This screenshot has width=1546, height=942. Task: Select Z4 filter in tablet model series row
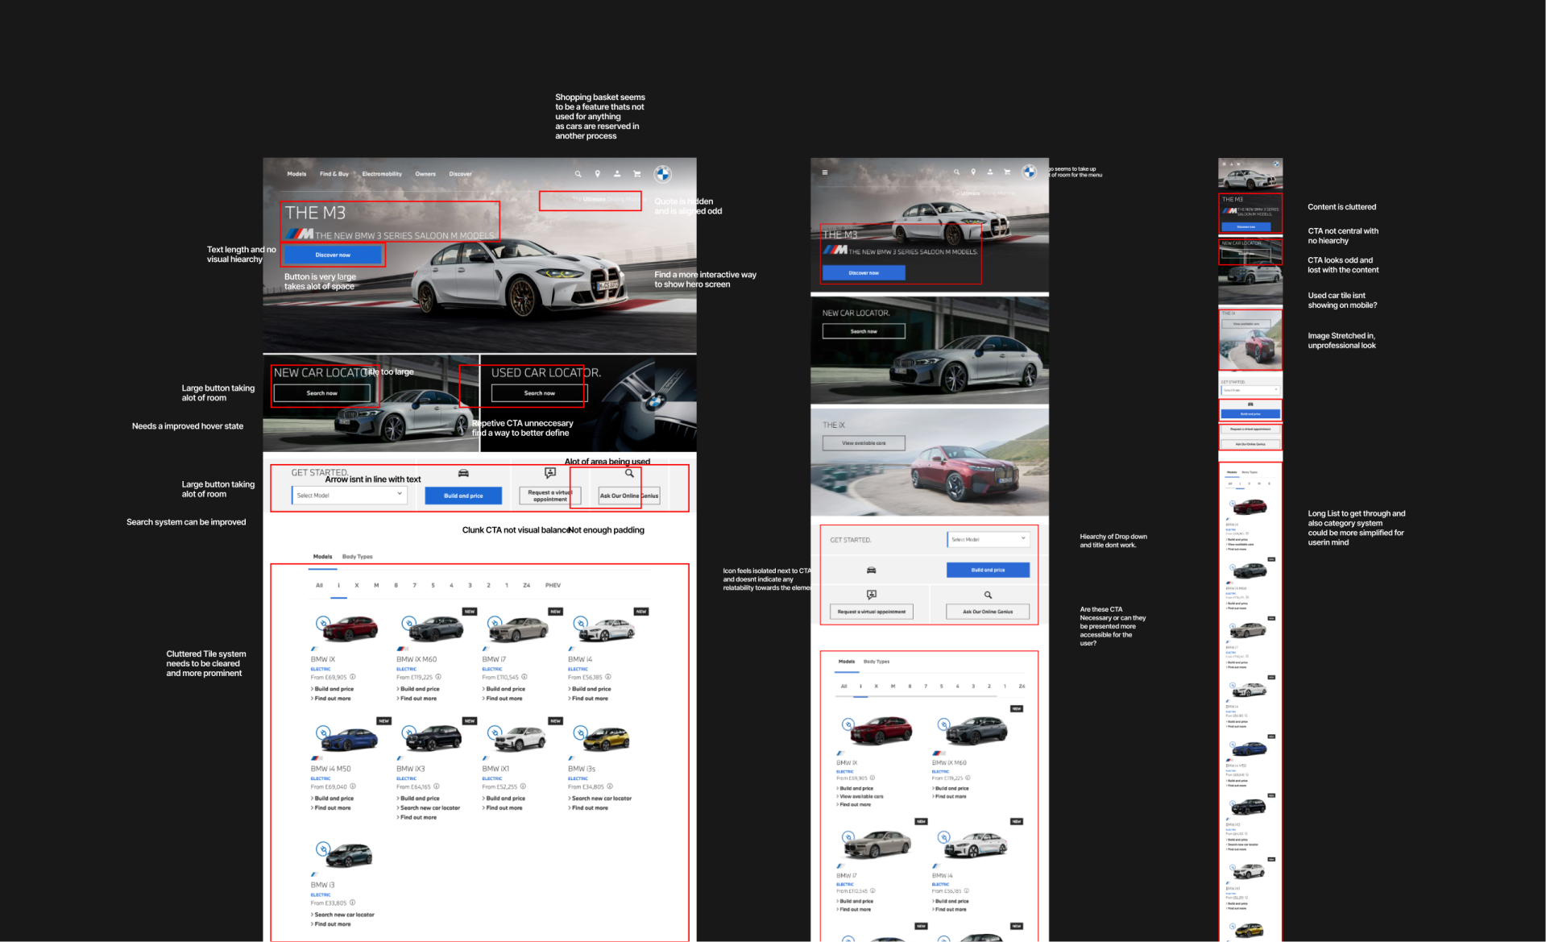point(1022,687)
